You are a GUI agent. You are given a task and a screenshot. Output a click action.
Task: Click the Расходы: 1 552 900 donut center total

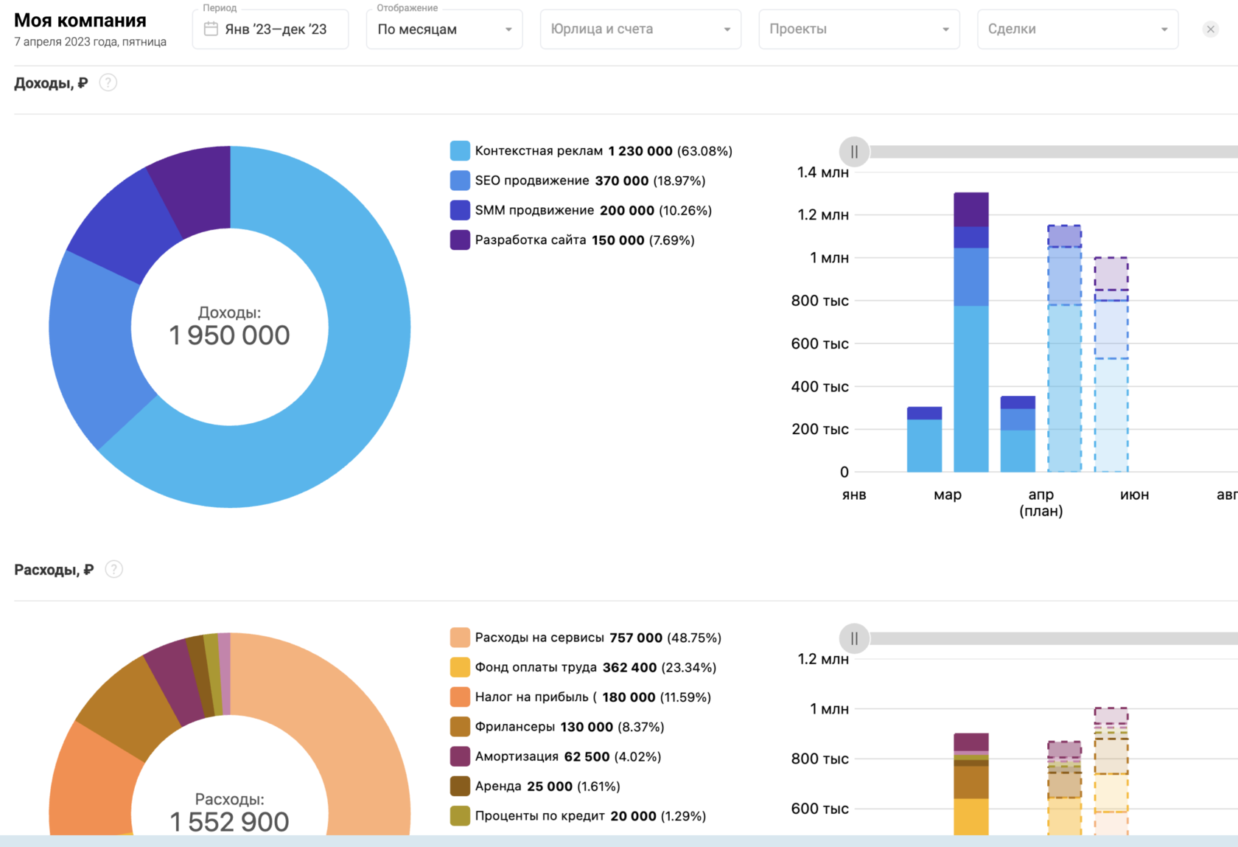(x=229, y=813)
